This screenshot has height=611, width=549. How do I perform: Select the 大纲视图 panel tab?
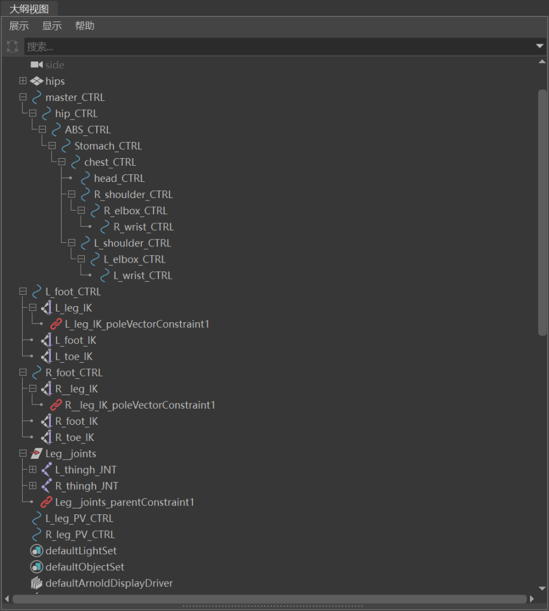tap(29, 9)
